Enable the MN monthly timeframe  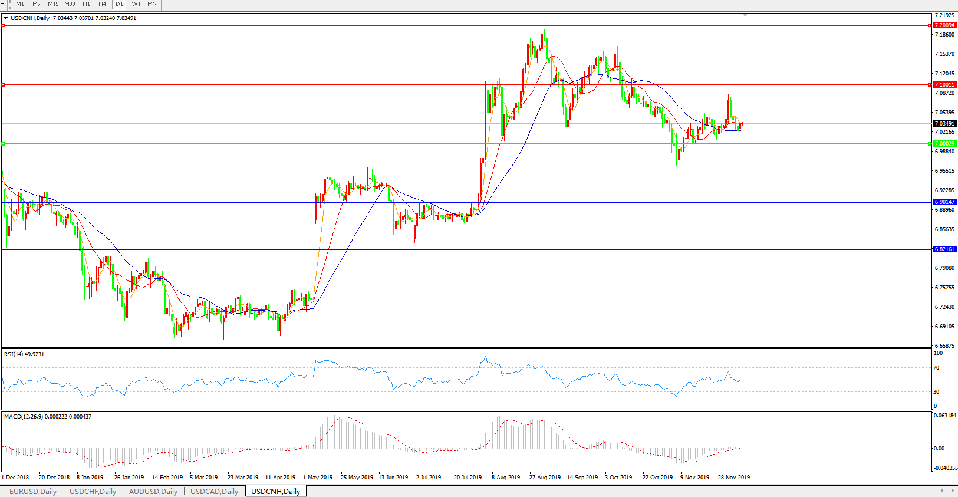tap(152, 4)
